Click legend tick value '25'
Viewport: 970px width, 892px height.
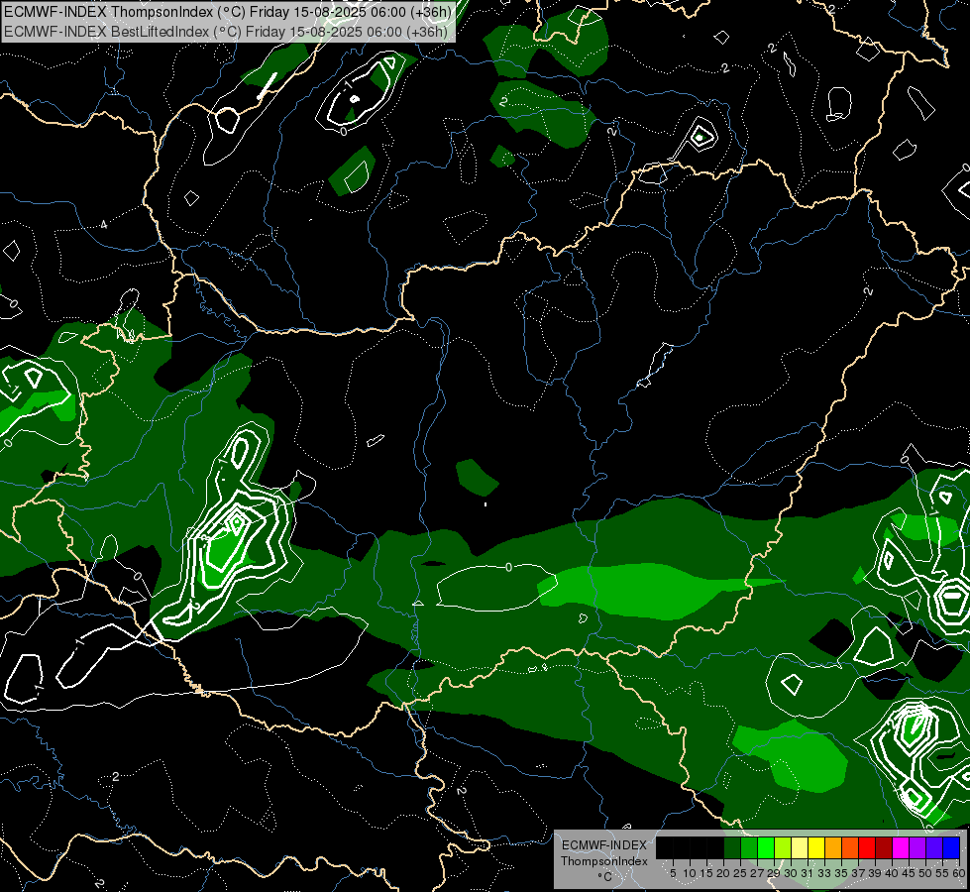pyautogui.click(x=740, y=873)
